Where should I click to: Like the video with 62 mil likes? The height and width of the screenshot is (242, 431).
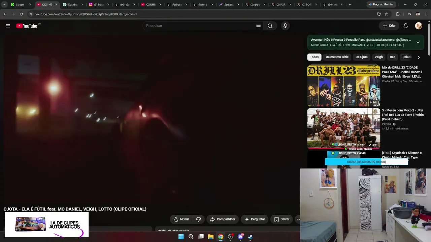181,219
